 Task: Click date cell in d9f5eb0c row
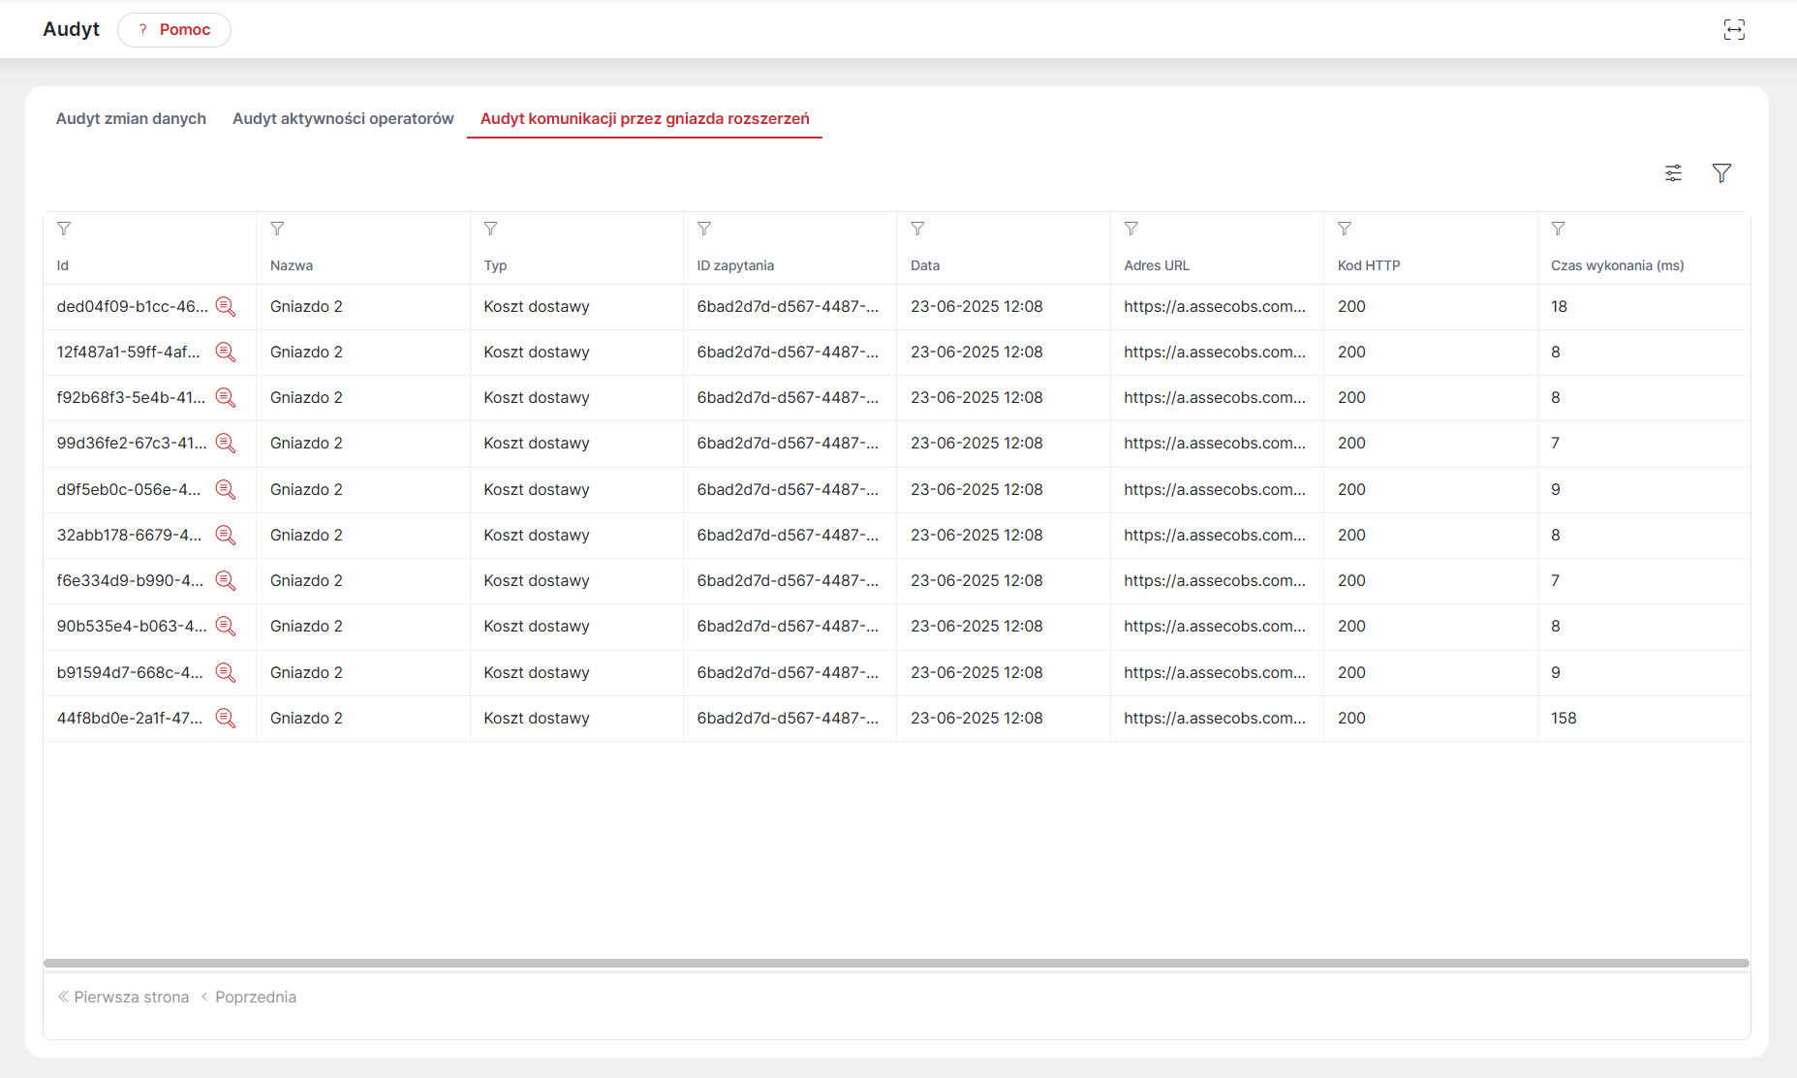pyautogui.click(x=976, y=490)
